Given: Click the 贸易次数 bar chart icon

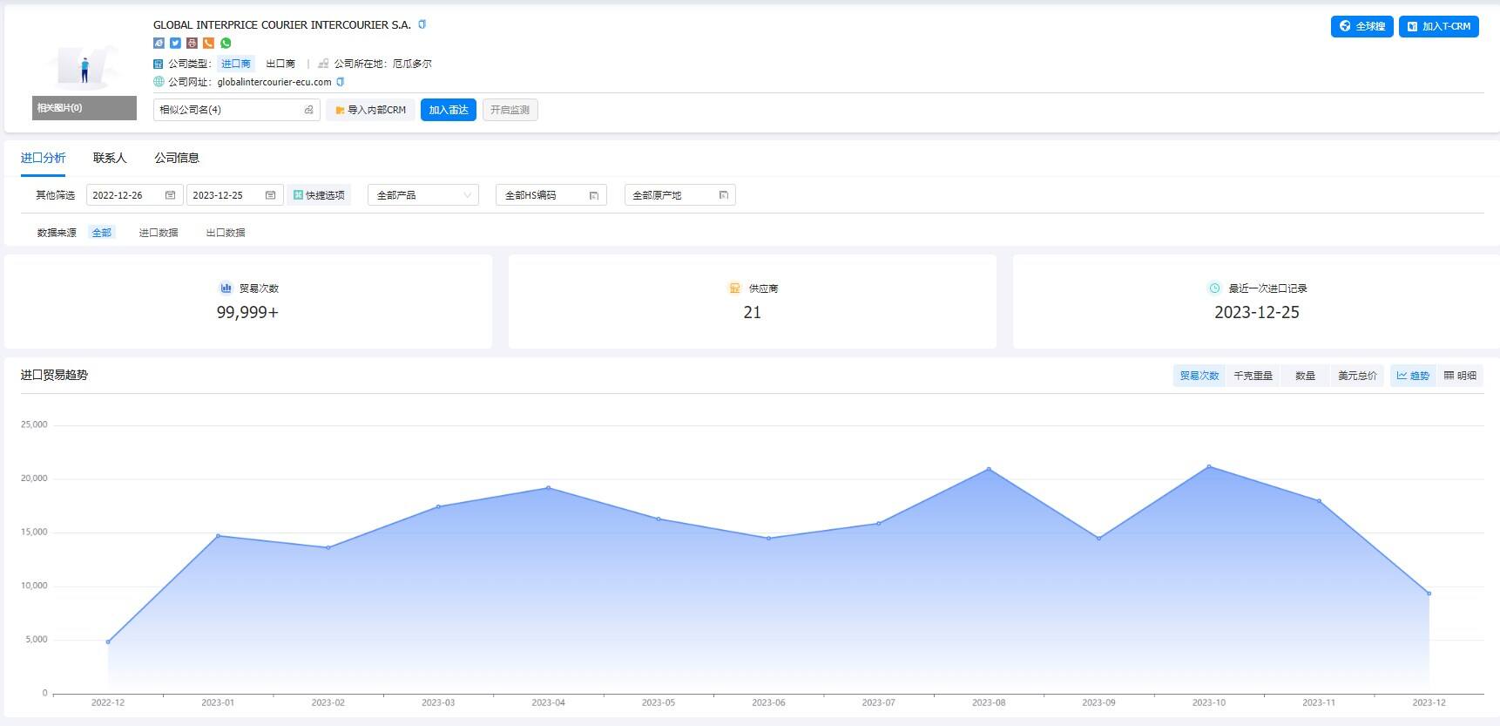Looking at the screenshot, I should click(226, 288).
